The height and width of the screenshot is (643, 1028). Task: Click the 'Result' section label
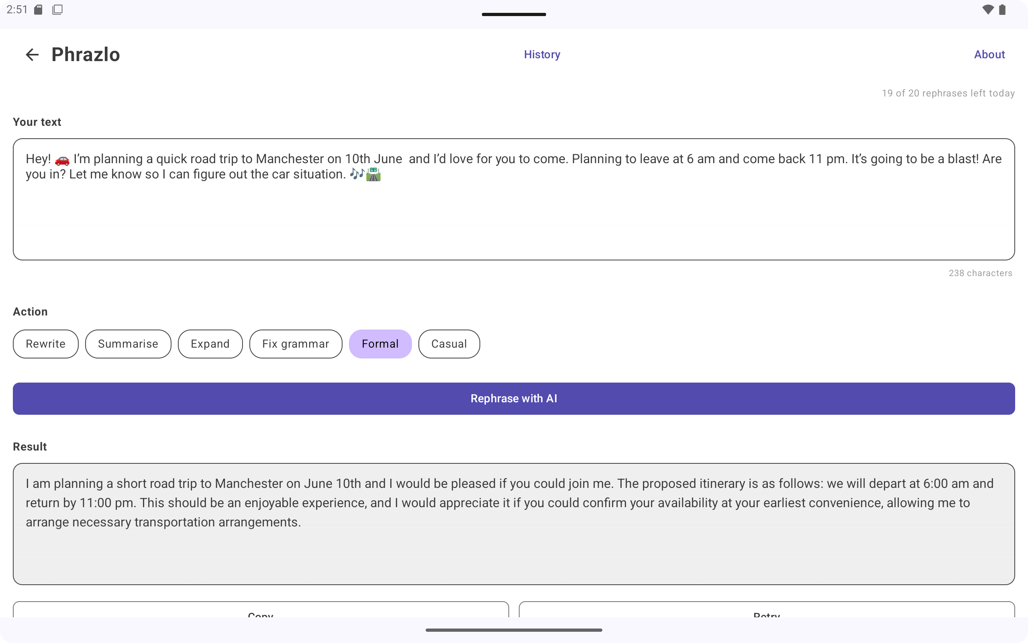(30, 446)
